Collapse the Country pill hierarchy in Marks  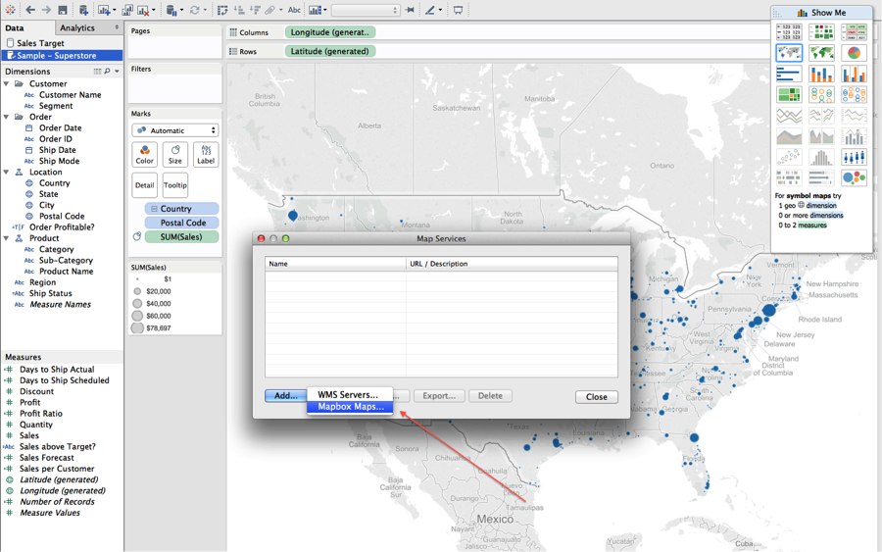(154, 209)
